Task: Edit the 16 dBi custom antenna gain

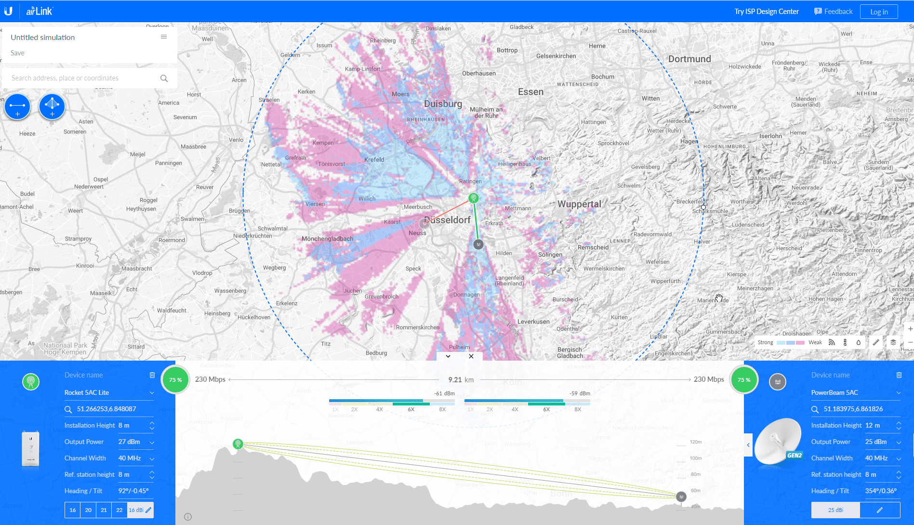Action: 140,510
